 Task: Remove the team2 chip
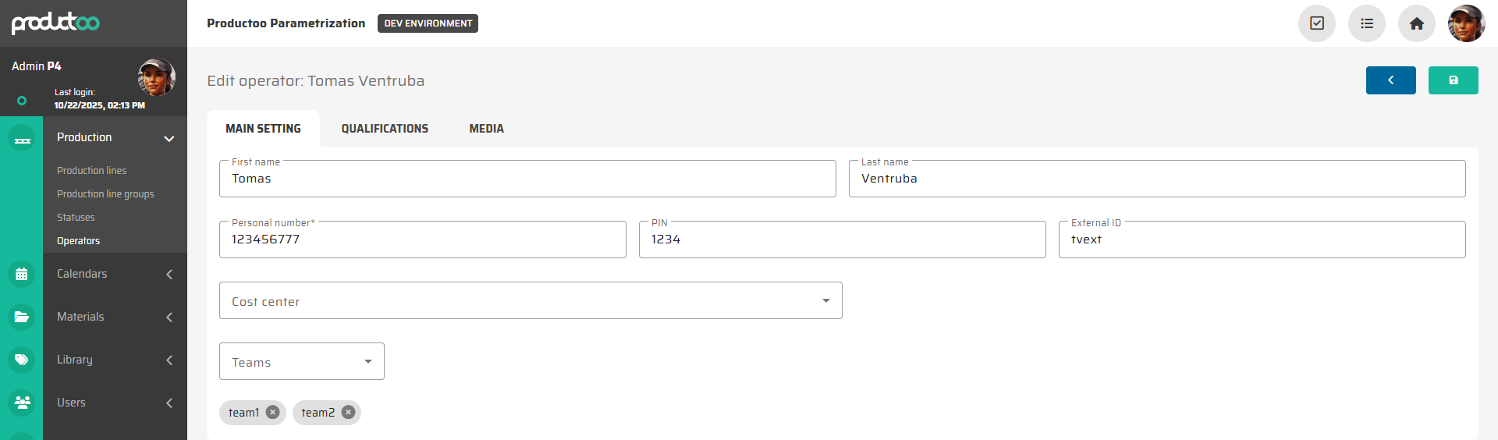pos(348,413)
